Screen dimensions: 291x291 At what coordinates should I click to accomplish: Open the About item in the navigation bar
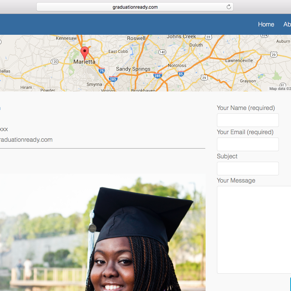click(x=287, y=24)
